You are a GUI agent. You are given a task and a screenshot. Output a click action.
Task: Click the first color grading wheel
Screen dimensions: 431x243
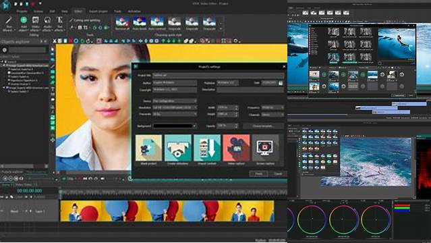coord(312,219)
